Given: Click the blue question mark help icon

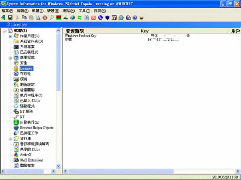Looking at the screenshot, I should [x=135, y=18].
